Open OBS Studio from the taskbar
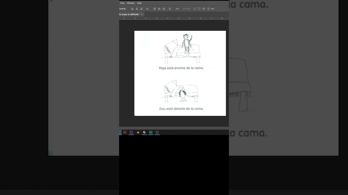348x195 pixels. click(157, 132)
